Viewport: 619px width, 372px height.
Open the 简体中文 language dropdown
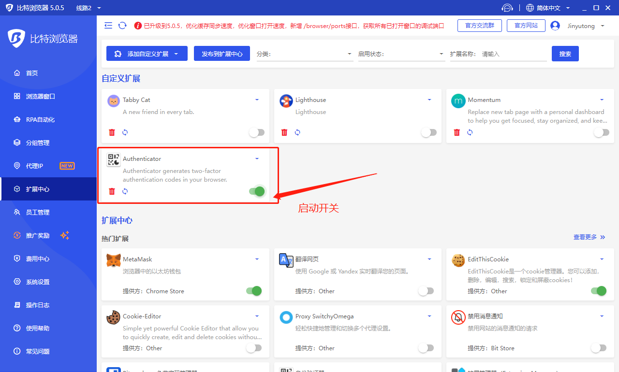pos(548,8)
